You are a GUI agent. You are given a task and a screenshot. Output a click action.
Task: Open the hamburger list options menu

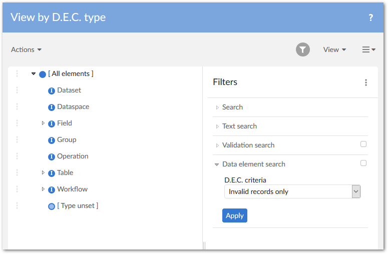point(368,49)
